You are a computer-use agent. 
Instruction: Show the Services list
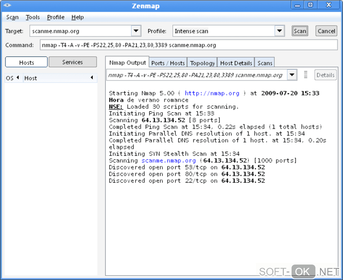73,62
